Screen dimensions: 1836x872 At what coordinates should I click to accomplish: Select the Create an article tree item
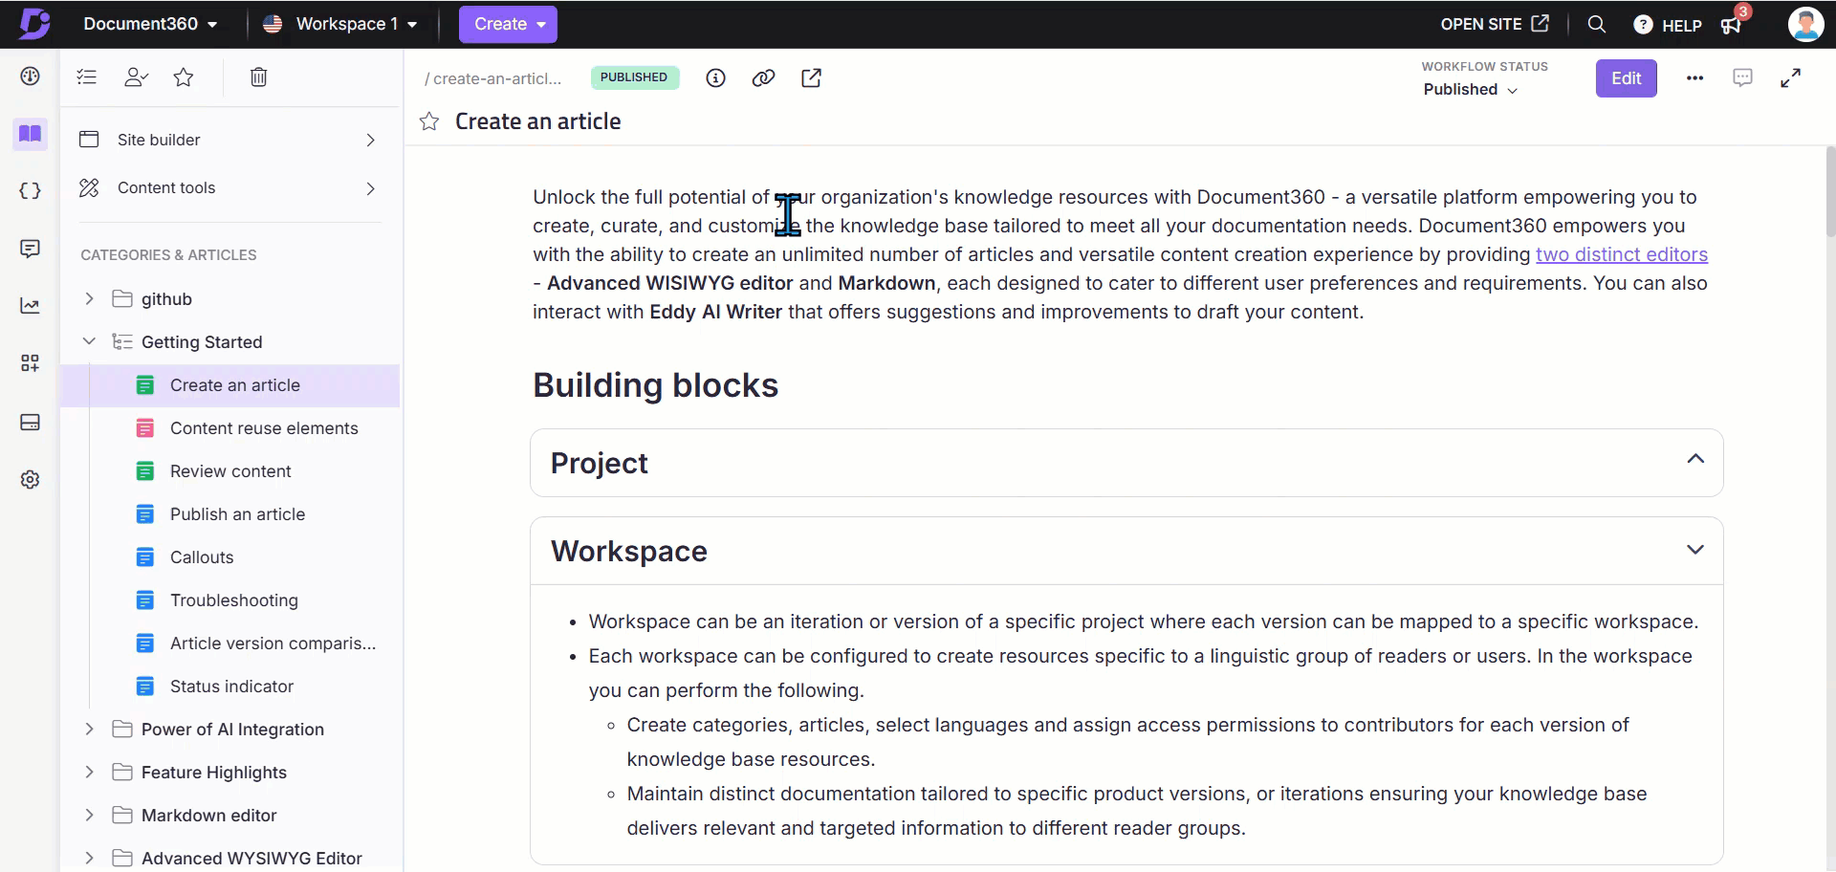(x=229, y=385)
